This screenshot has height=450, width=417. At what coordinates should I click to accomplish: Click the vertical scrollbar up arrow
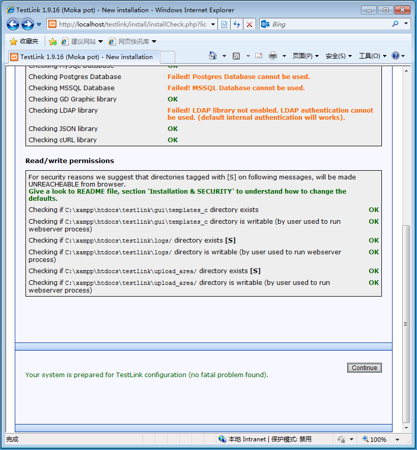coord(406,71)
